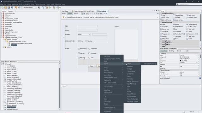Open the action property dropdown in Properties

(x=197, y=55)
